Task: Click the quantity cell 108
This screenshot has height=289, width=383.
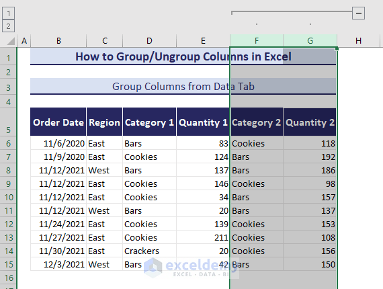Action: [310, 237]
